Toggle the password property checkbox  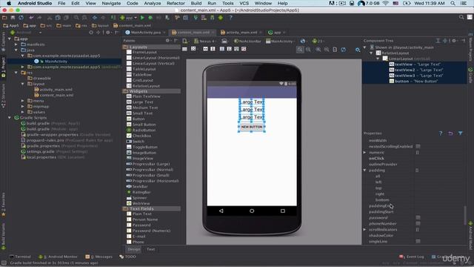[418, 217]
